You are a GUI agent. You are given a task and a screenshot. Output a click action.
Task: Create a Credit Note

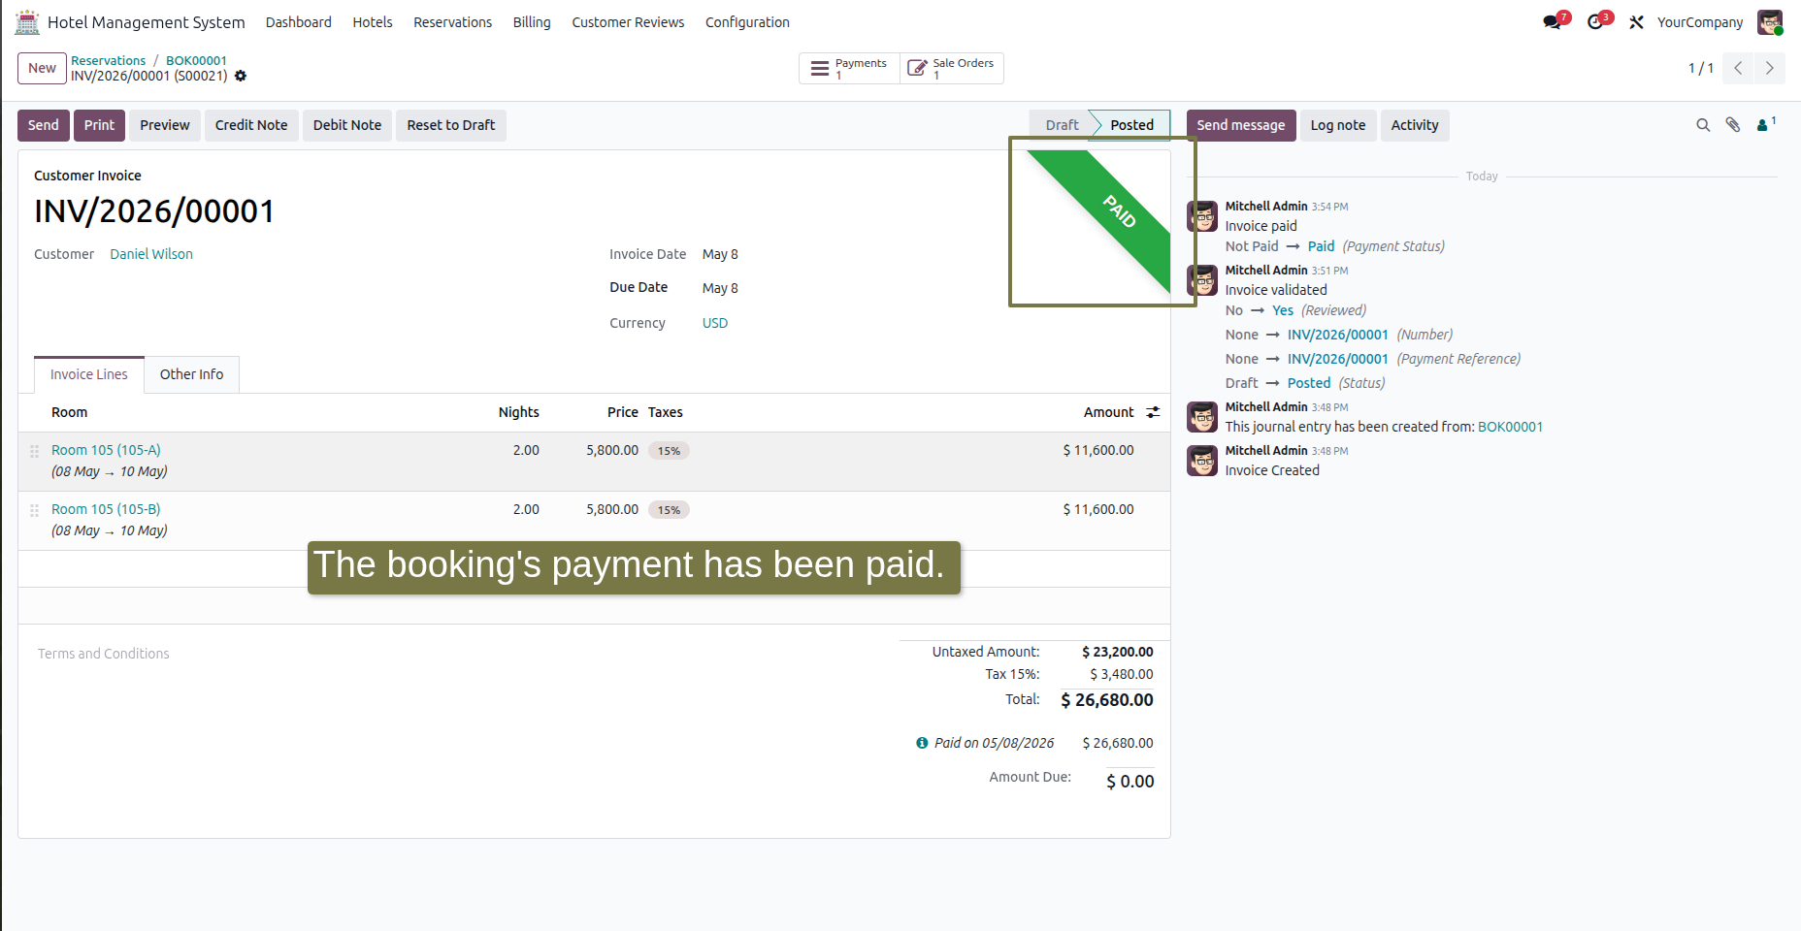click(x=251, y=125)
